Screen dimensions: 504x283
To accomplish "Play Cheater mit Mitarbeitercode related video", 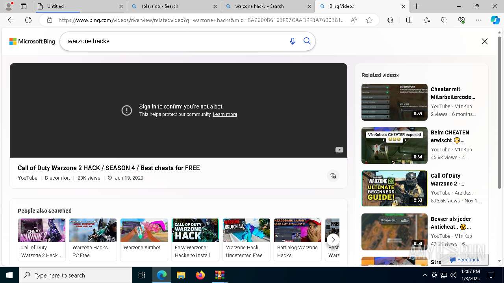I will (395, 102).
